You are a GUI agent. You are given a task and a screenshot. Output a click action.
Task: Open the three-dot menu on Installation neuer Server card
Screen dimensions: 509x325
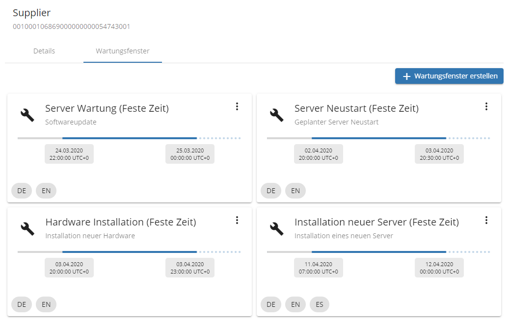(x=486, y=221)
